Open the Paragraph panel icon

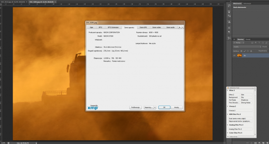pos(229,32)
